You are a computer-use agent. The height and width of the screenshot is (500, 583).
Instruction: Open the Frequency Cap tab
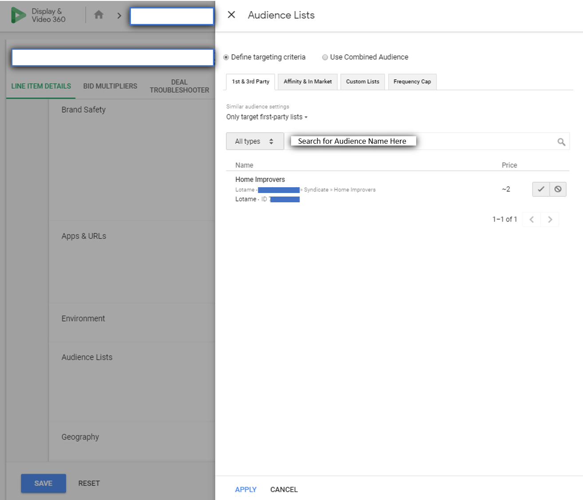point(412,82)
